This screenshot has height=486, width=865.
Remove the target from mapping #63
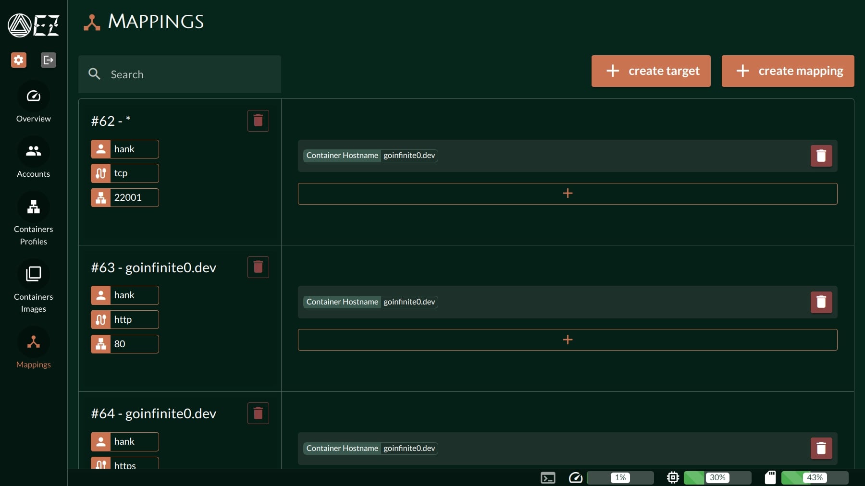click(x=821, y=302)
